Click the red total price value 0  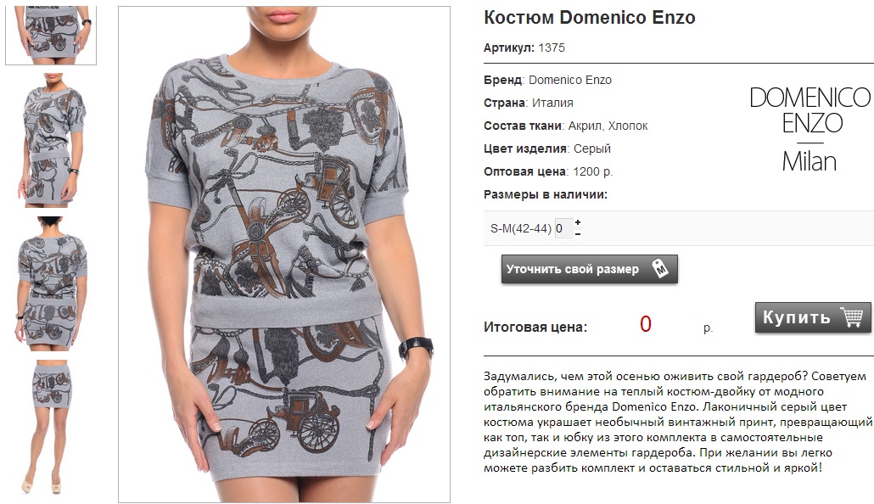[646, 324]
